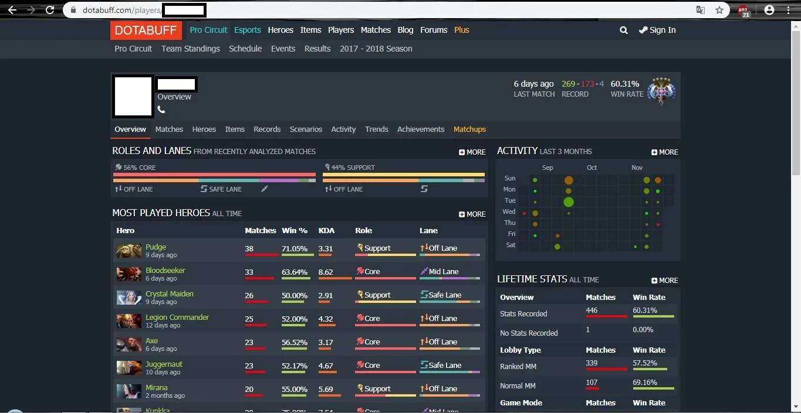The image size is (801, 413).
Task: Expand MORE for Most Played Heroes
Action: click(472, 214)
